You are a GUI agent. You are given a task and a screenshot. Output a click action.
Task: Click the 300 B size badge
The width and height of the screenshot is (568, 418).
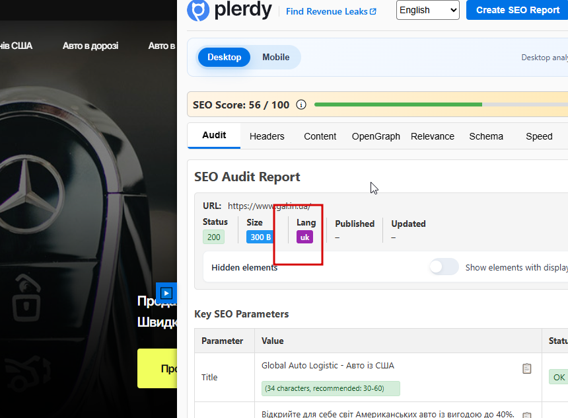(260, 237)
